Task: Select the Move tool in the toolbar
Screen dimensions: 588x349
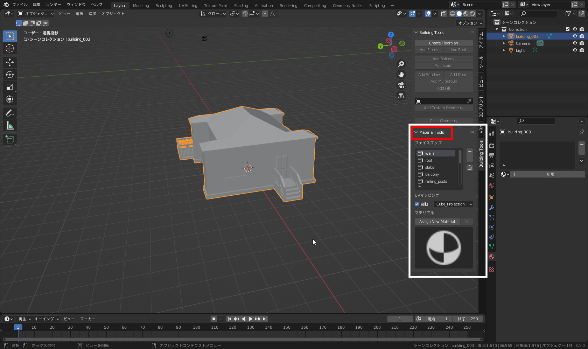Action: pyautogui.click(x=10, y=62)
